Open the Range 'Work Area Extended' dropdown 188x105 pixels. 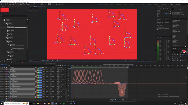pos(164,18)
